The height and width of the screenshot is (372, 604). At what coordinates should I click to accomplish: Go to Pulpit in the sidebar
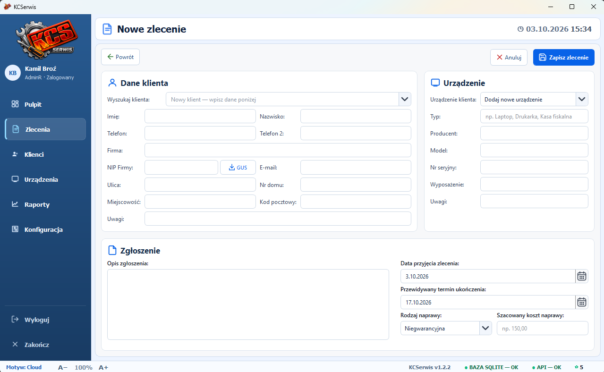coord(45,104)
